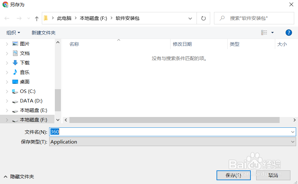The width and height of the screenshot is (298, 184).
Task: Click the 保存 (Save) button
Action: (233, 175)
